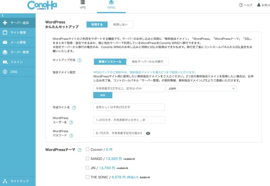Click the WordPress ユーザー名 input field
The width and height of the screenshot is (270, 186).
(x=129, y=120)
